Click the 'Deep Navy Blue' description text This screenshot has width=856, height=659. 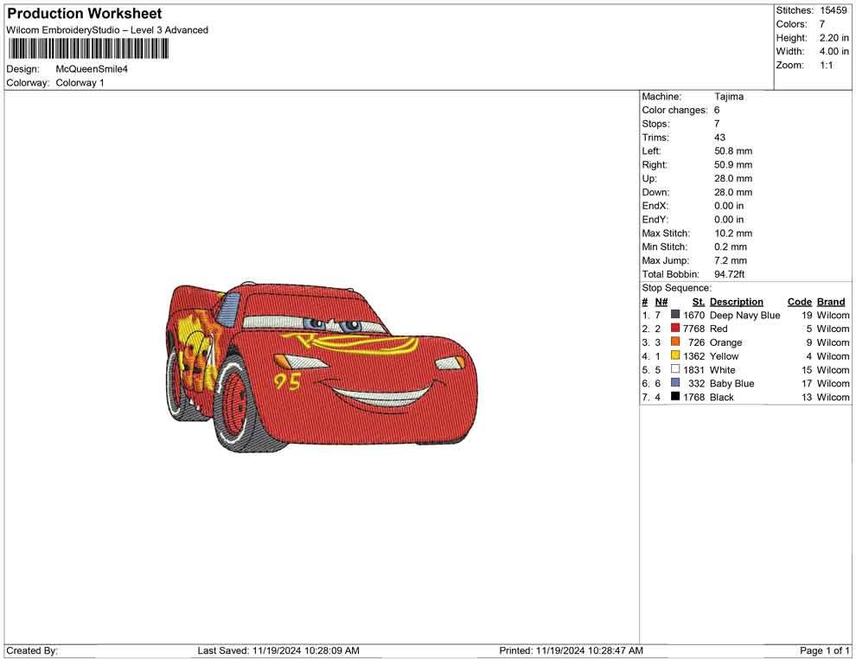tap(744, 315)
